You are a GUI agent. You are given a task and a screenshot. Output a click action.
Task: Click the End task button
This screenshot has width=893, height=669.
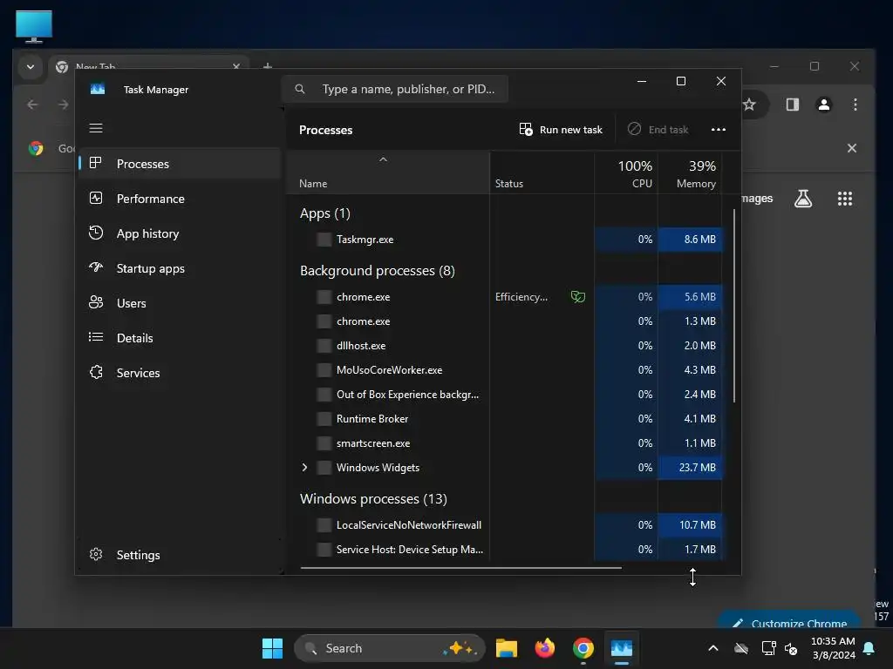coord(658,130)
